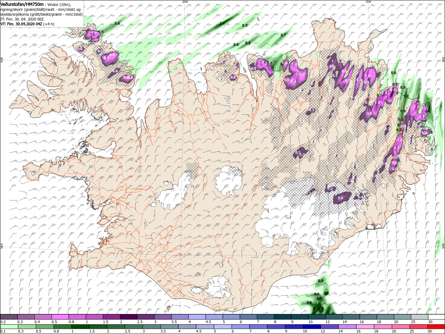Pick the bright pink 0.5 snow legend swatch
445x334 pixels.
pos(60,317)
